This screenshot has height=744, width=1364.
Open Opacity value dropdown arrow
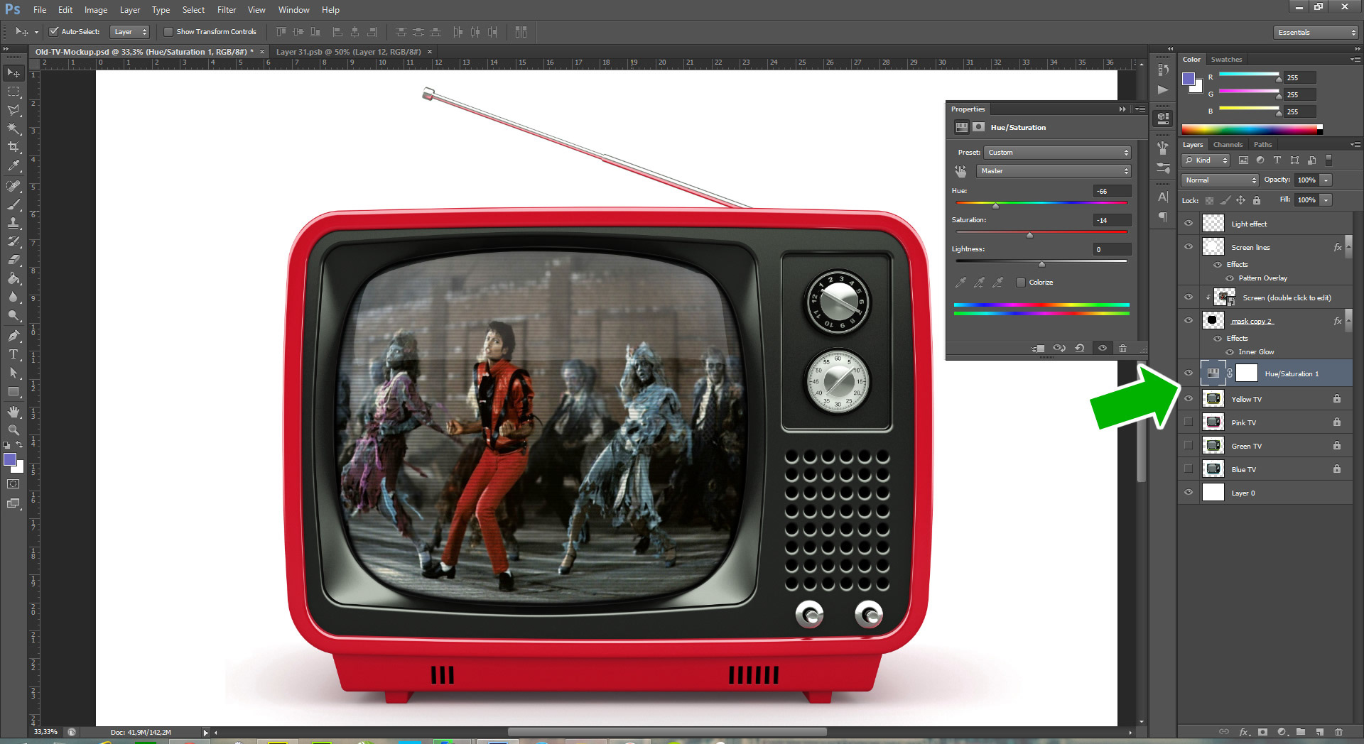click(1326, 180)
